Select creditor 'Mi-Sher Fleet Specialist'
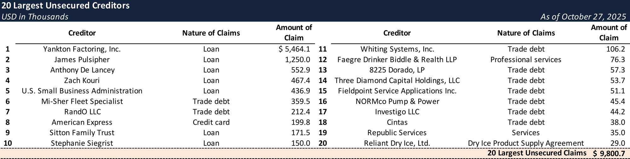Image resolution: width=630 pixels, height=159 pixels. [x=82, y=101]
